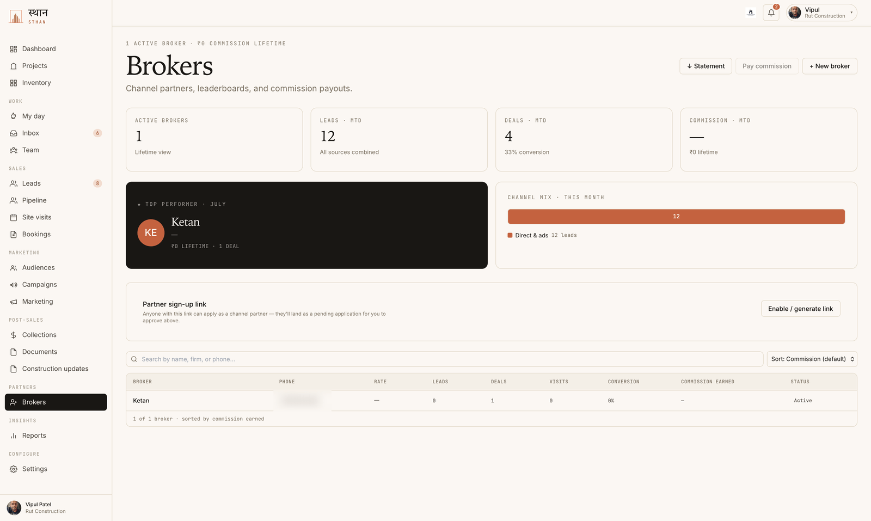Click the Documents file icon
The image size is (871, 521).
click(x=14, y=352)
